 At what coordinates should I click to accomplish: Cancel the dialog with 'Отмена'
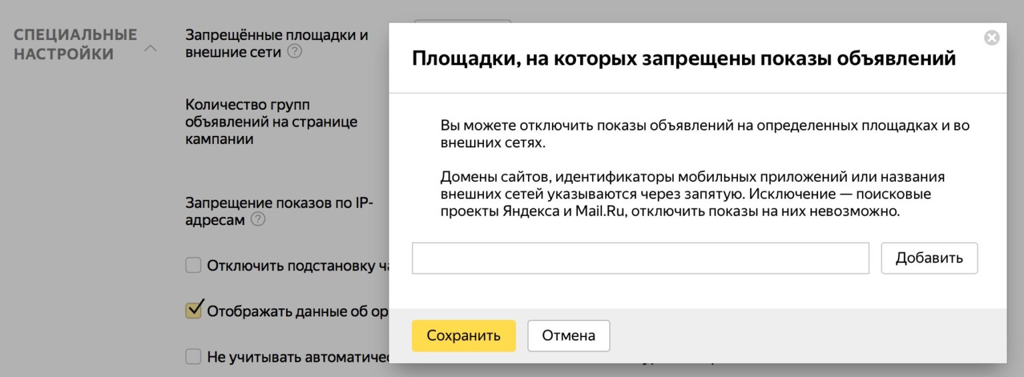(x=568, y=335)
